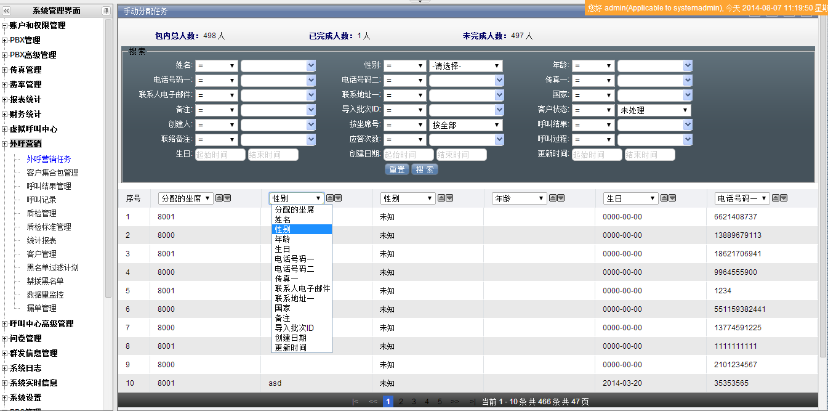The width and height of the screenshot is (828, 411).
Task: Click descending sort icon beside 电话号码一 column
Action: click(x=784, y=198)
